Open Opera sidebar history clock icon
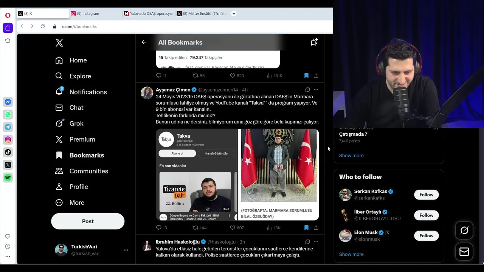 8,246
